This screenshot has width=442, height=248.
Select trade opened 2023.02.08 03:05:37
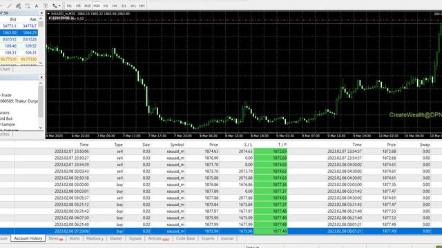point(221,198)
